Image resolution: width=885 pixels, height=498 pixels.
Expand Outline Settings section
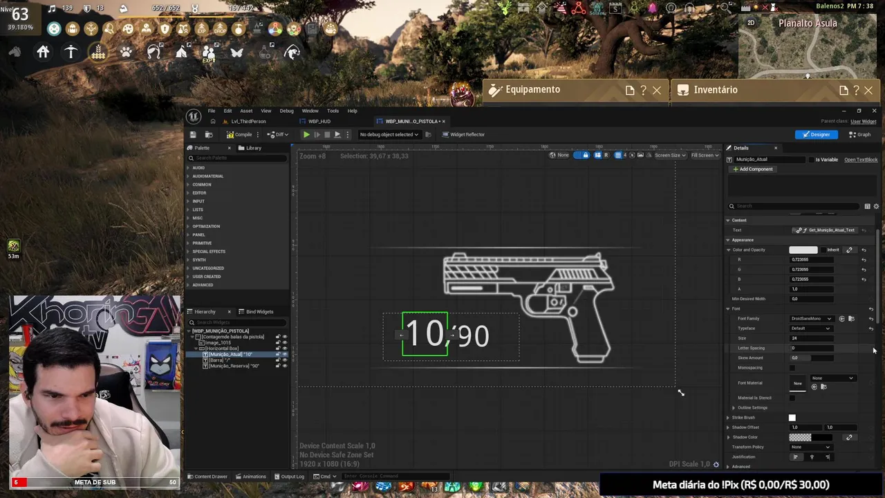pos(734,408)
